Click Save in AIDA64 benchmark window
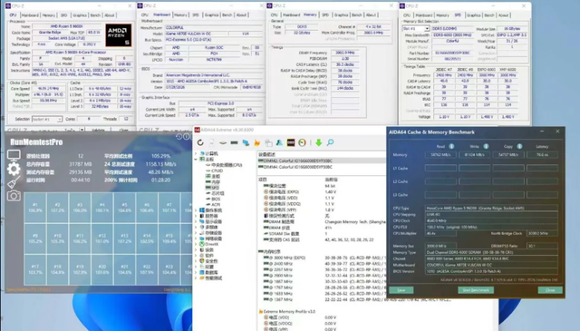 (x=401, y=290)
